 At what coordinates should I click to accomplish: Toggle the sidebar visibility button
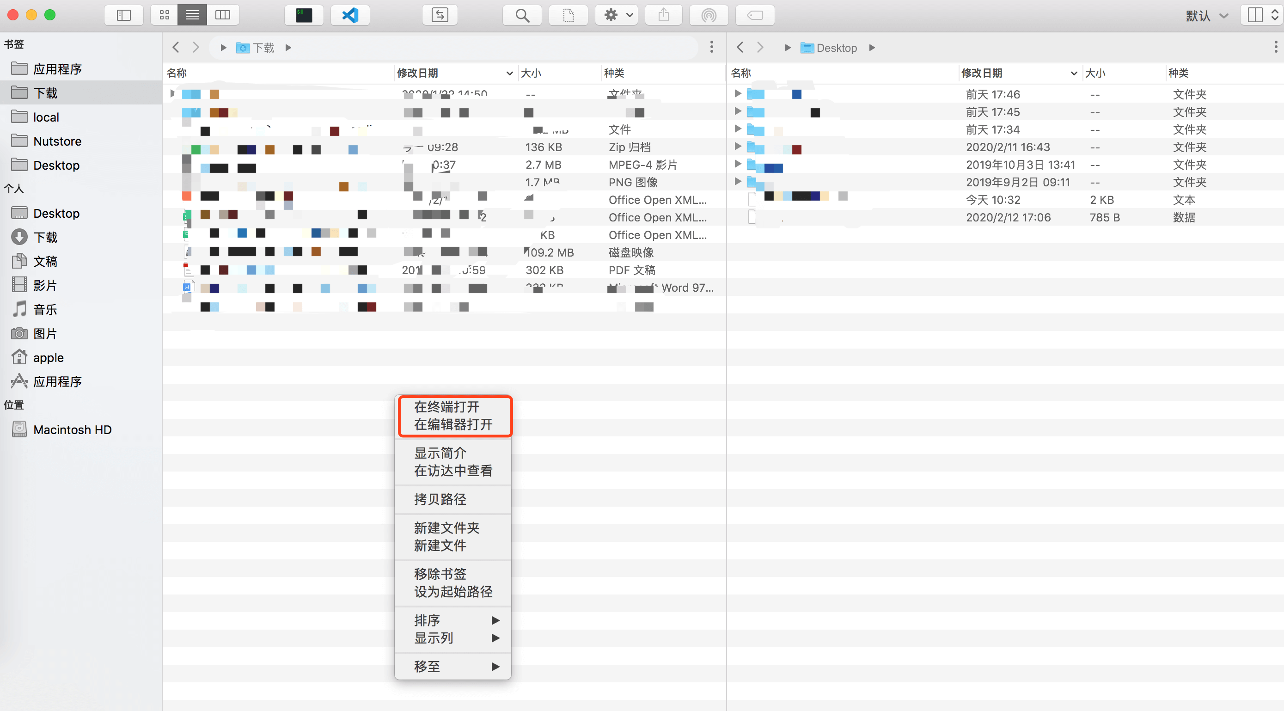(x=123, y=15)
